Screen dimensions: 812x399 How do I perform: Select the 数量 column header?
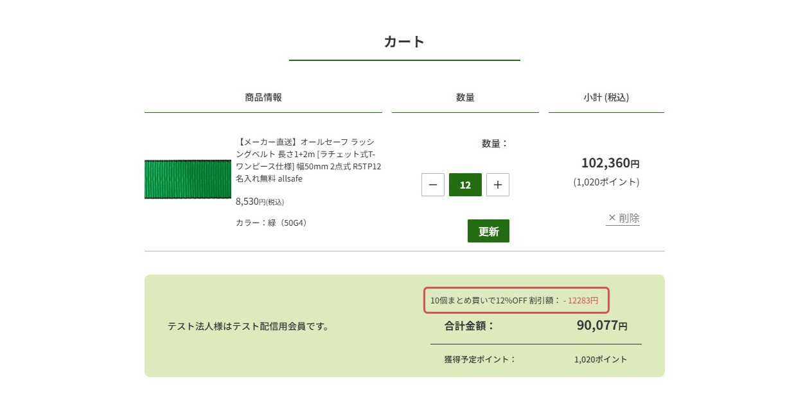click(x=465, y=98)
